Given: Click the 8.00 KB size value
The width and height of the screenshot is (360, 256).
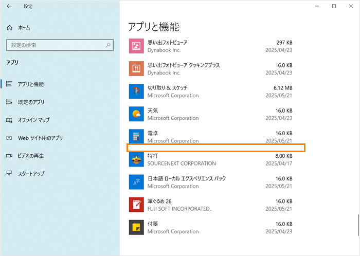Looking at the screenshot, I should point(284,156).
